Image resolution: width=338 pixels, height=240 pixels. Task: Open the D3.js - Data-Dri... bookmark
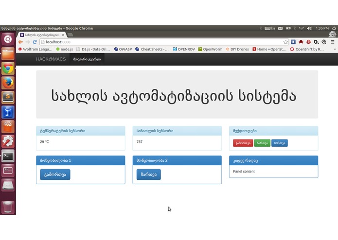[x=93, y=49]
